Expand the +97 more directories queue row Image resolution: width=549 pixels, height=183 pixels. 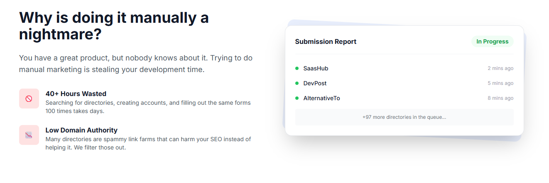coord(404,117)
